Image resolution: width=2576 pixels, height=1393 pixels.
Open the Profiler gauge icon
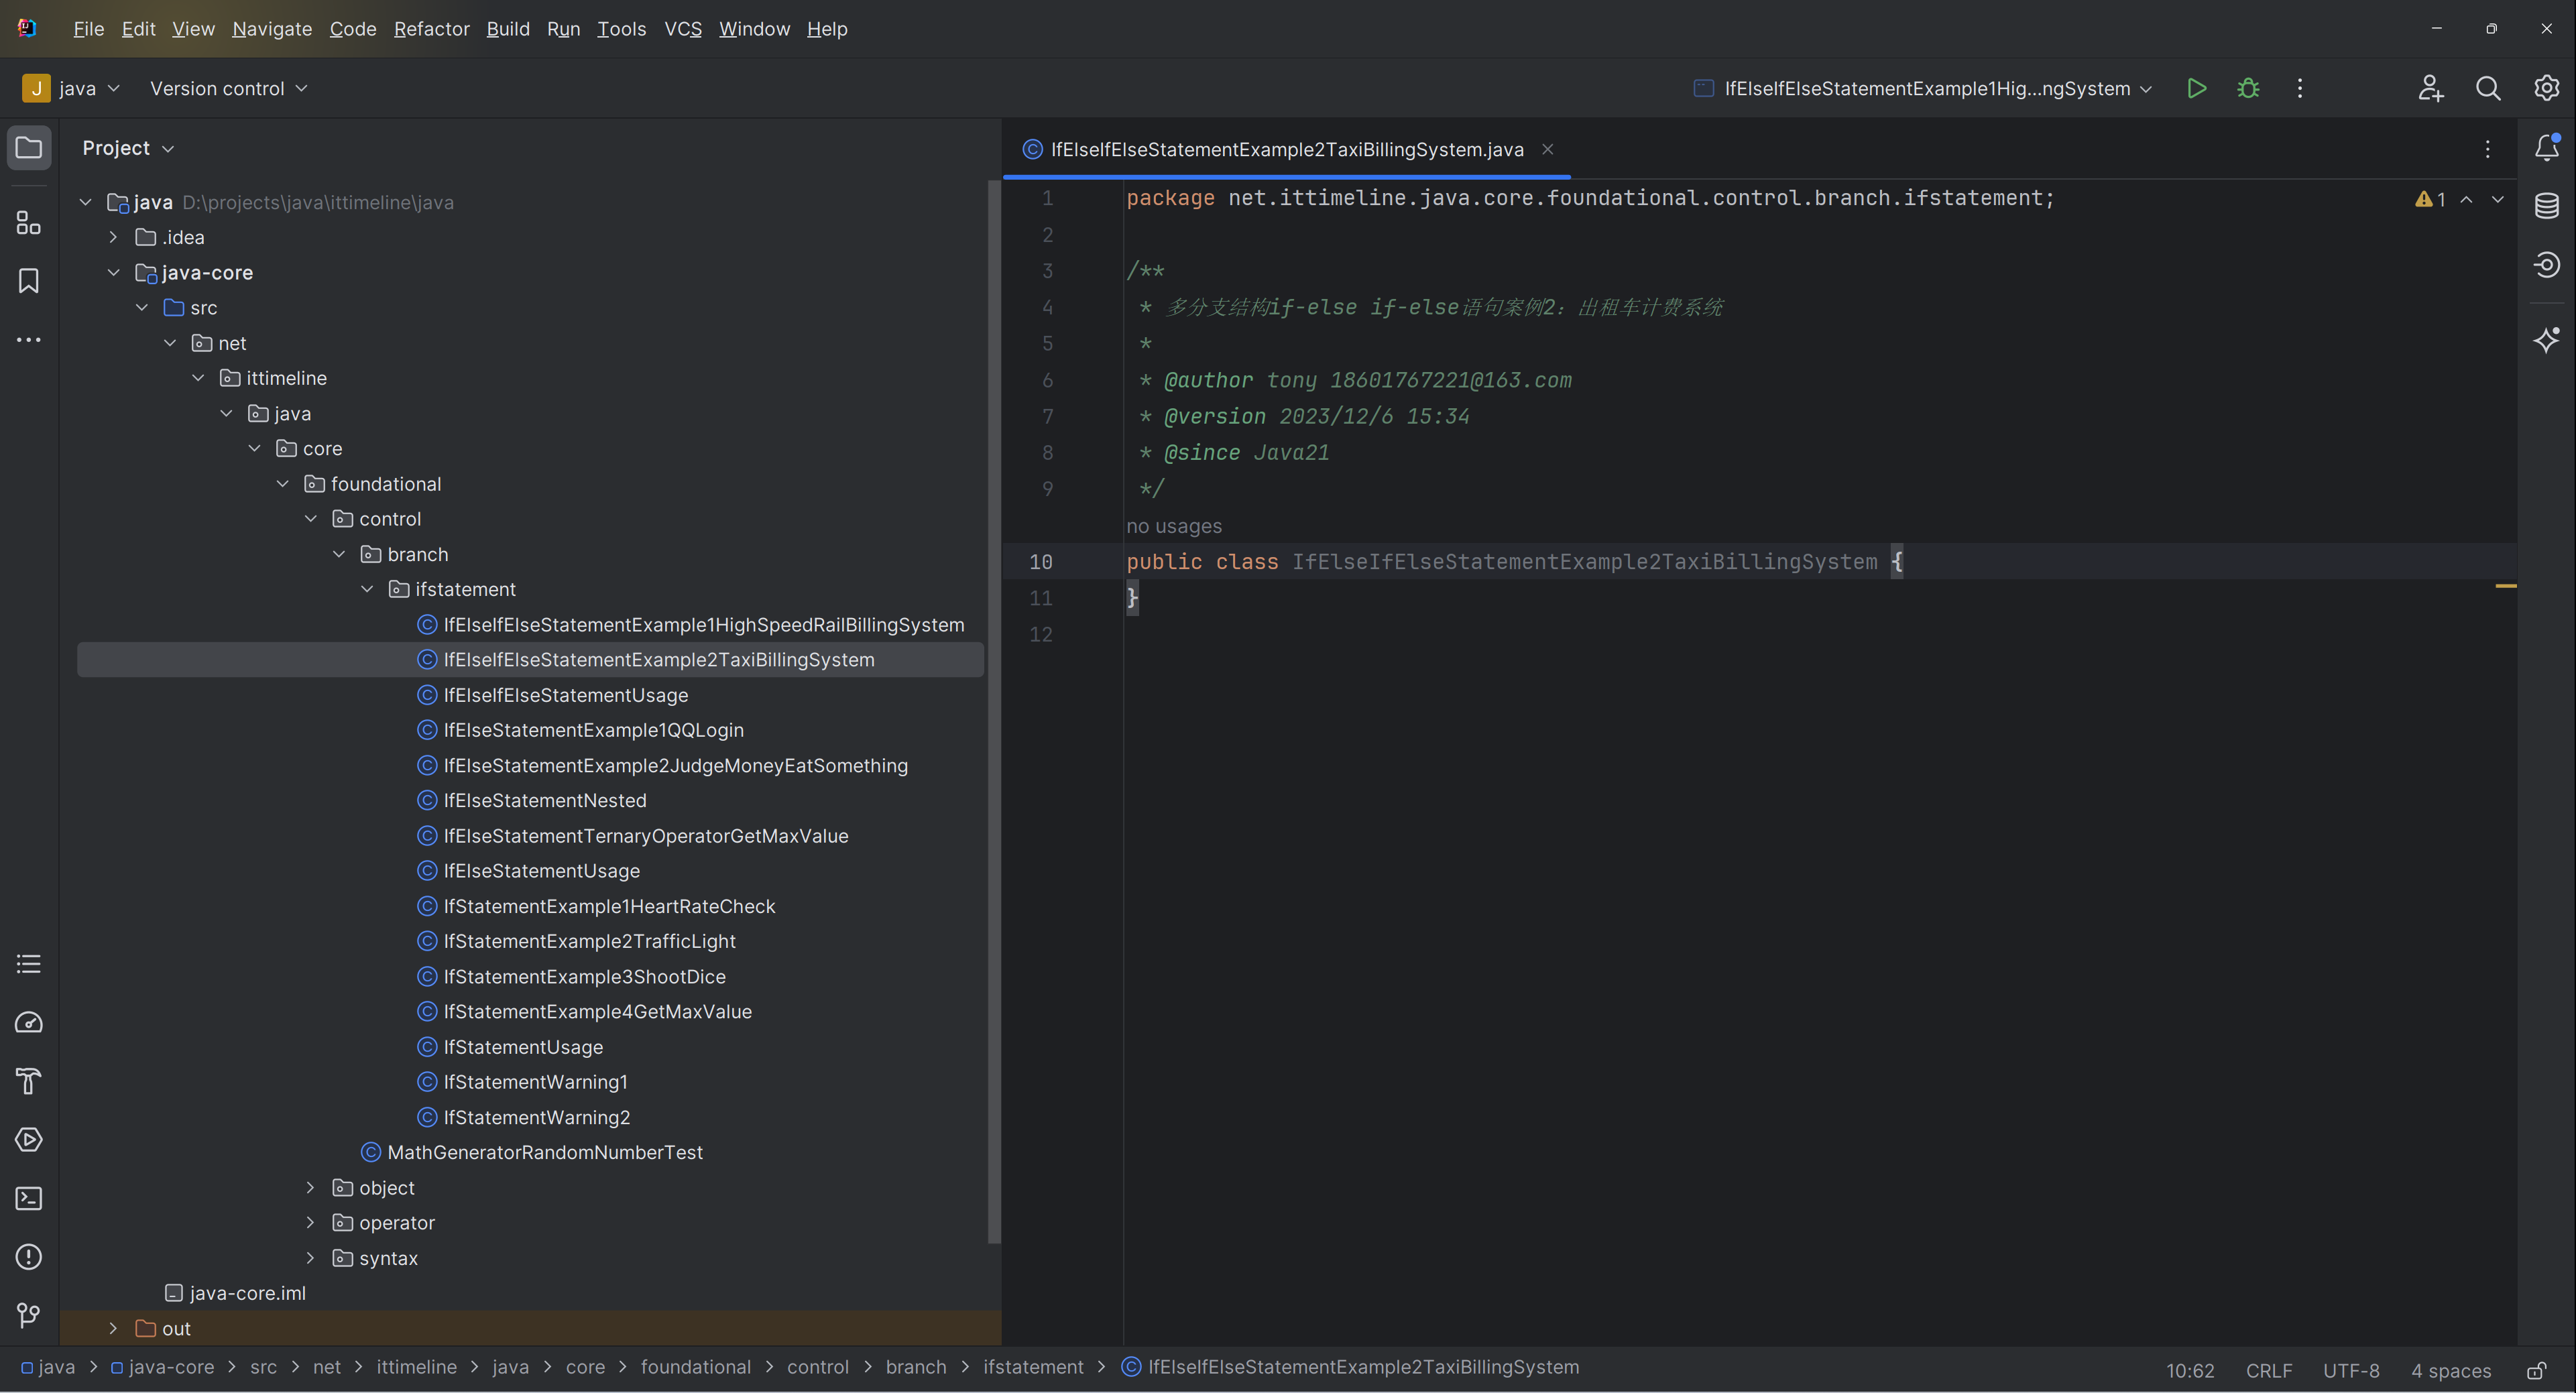pos(29,1022)
